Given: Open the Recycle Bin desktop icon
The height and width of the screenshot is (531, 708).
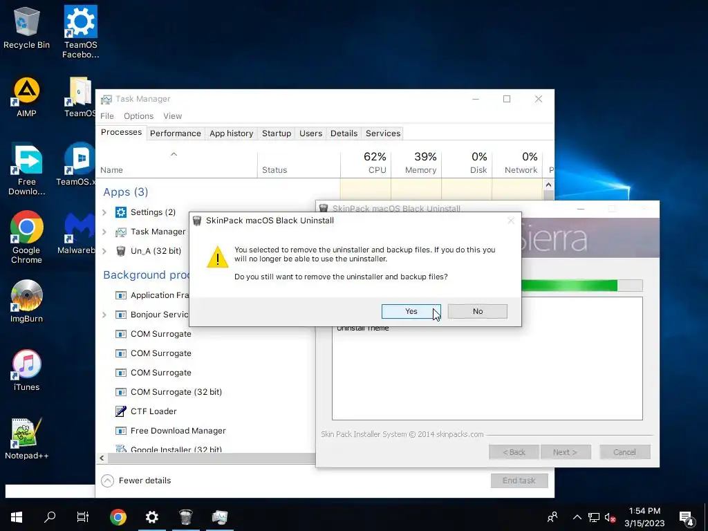Looking at the screenshot, I should point(26,28).
